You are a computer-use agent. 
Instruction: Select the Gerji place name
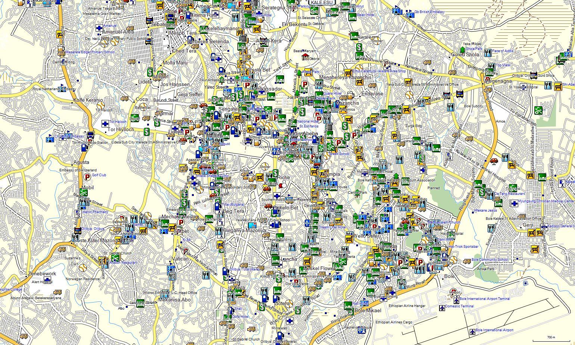528,225
